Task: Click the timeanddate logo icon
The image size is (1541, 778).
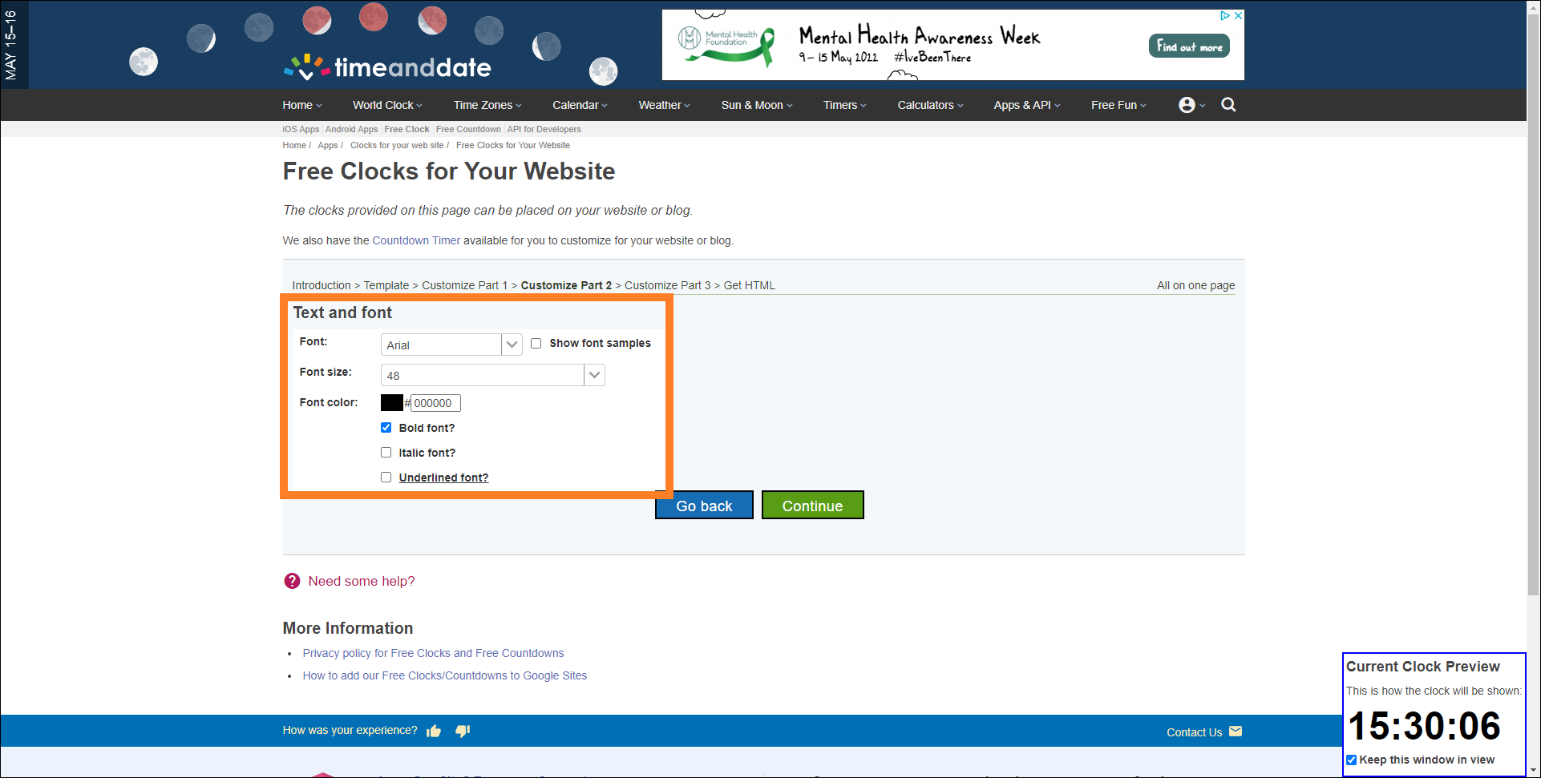Action: tap(306, 67)
